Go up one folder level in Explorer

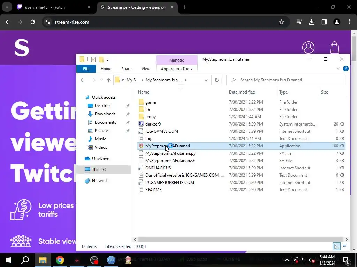coord(109,80)
